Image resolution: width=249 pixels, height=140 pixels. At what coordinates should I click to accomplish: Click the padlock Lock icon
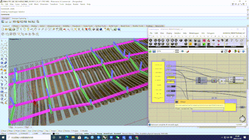point(82,30)
